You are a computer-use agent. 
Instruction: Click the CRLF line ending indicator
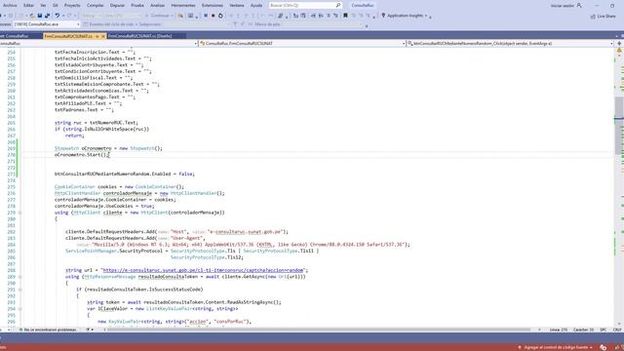tap(617, 330)
